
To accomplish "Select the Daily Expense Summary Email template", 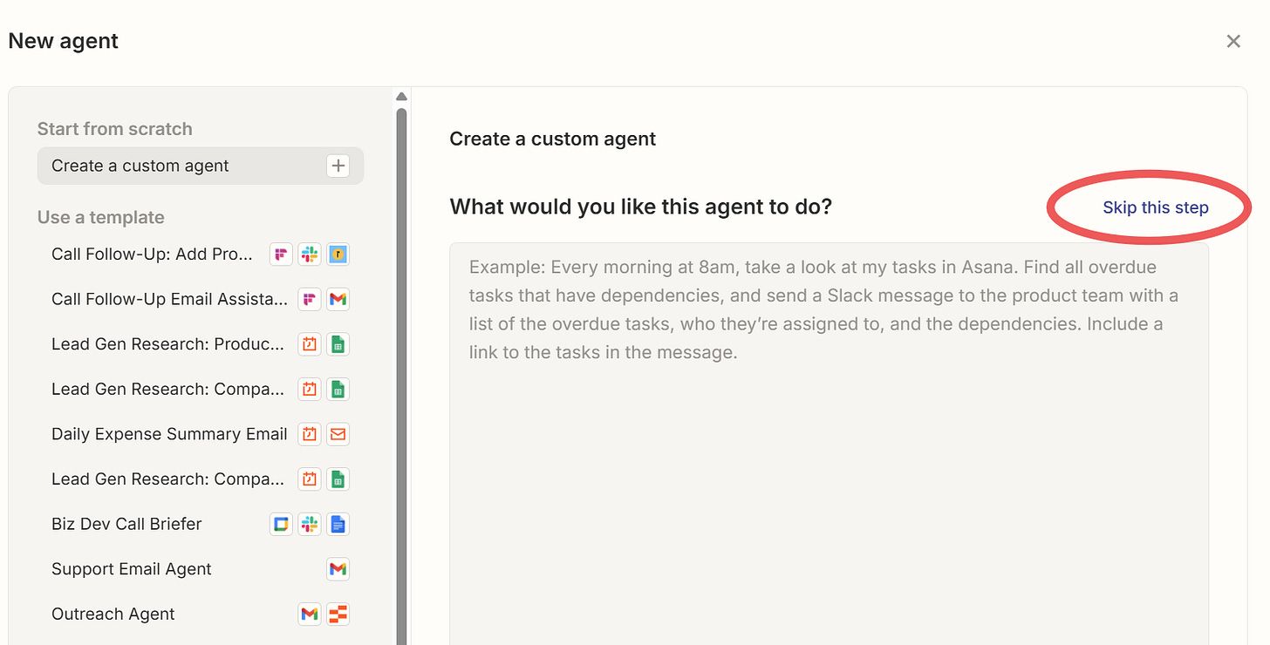I will click(x=201, y=434).
